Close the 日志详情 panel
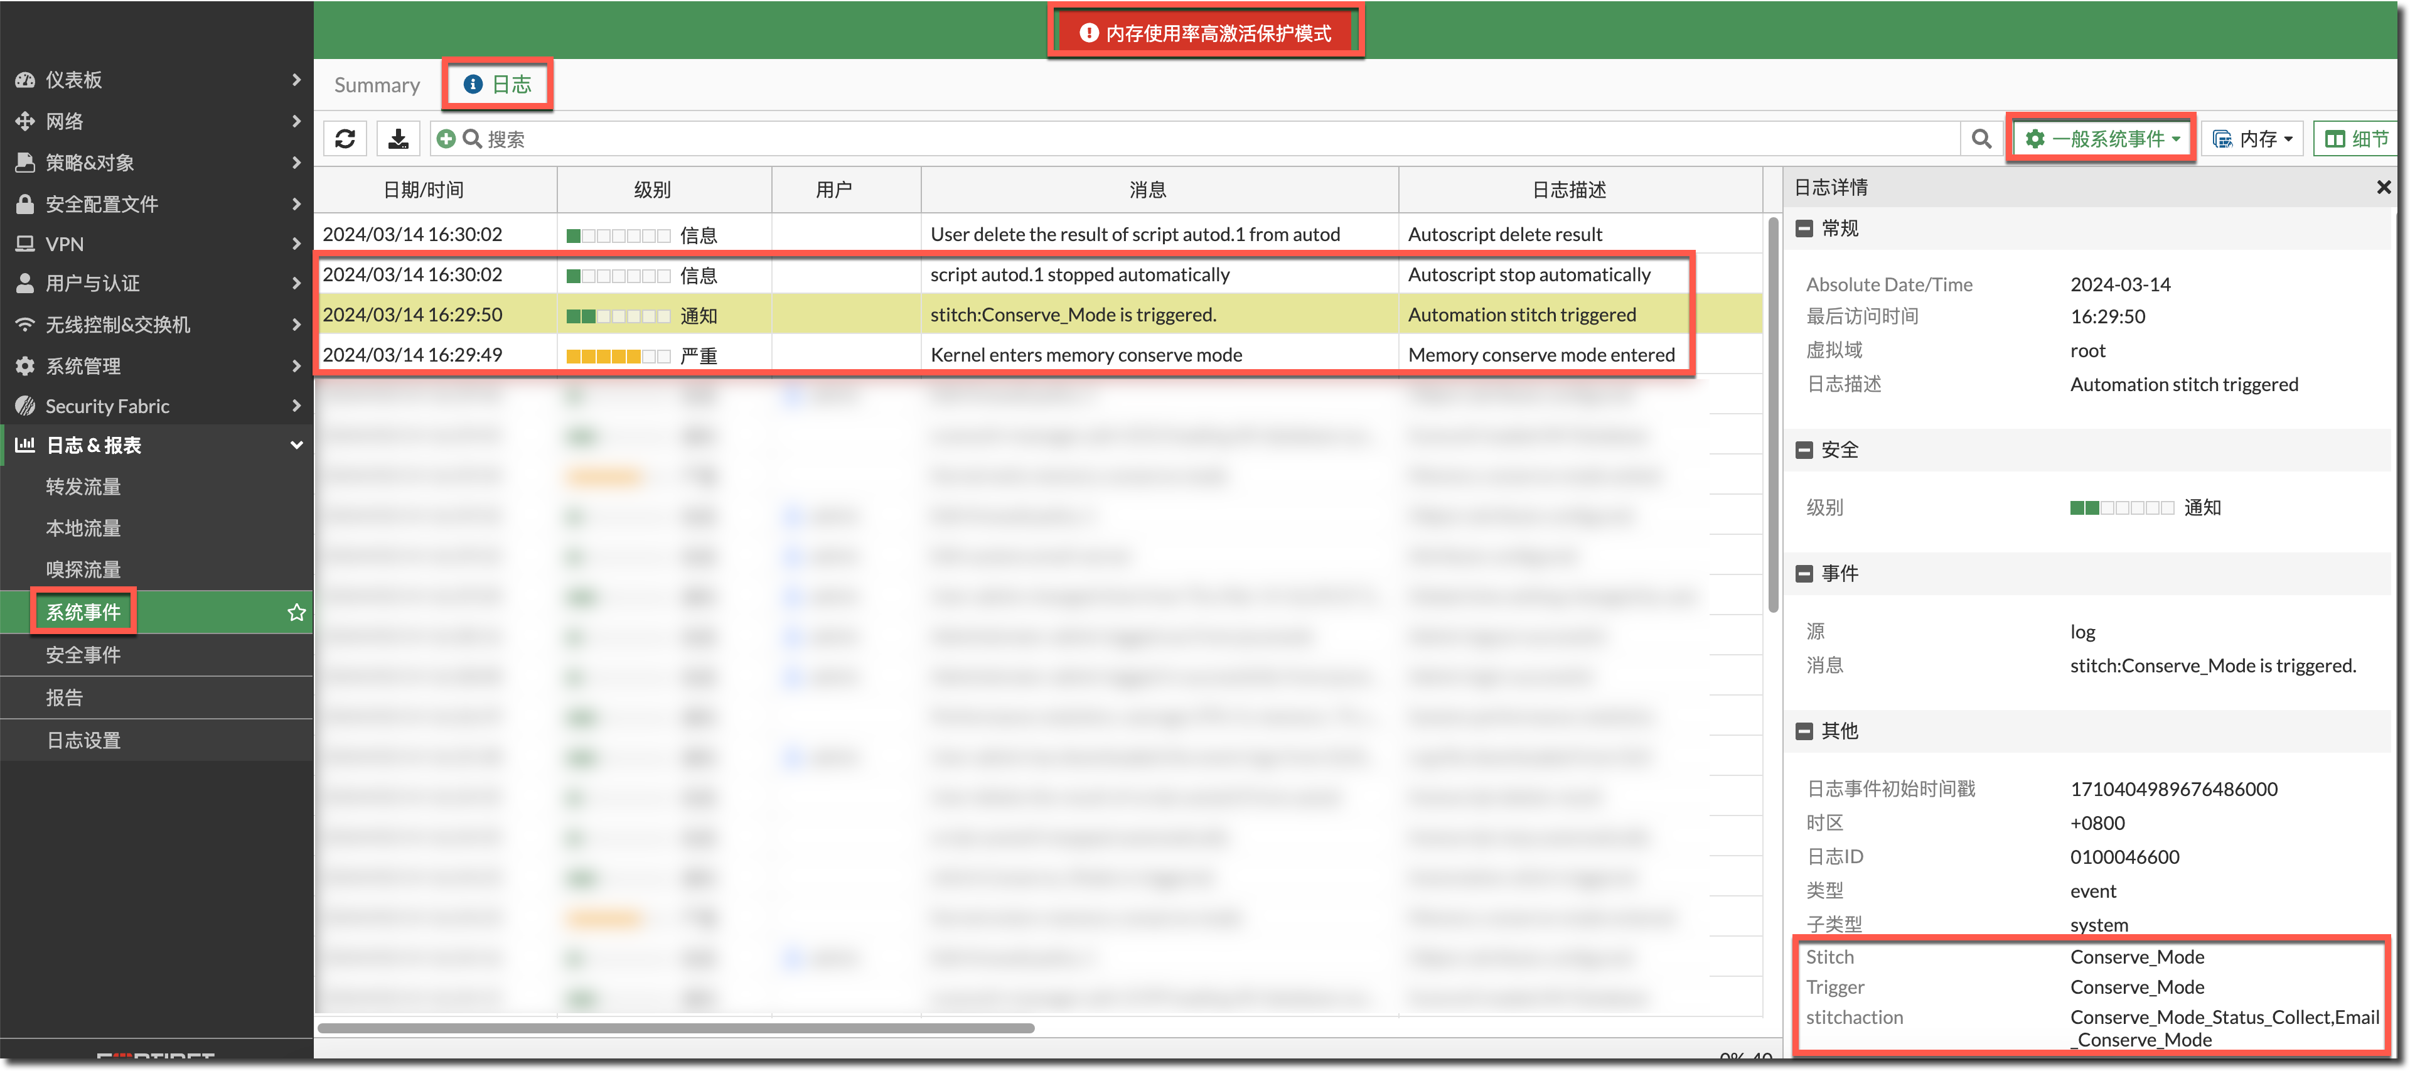The image size is (2410, 1071). [x=2383, y=188]
